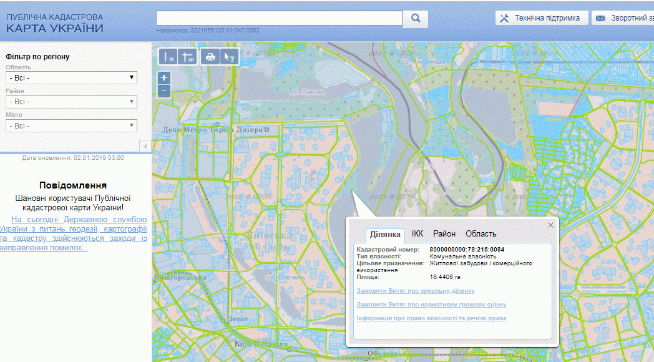Switch to the ІКК tab
The width and height of the screenshot is (654, 362).
coord(417,234)
